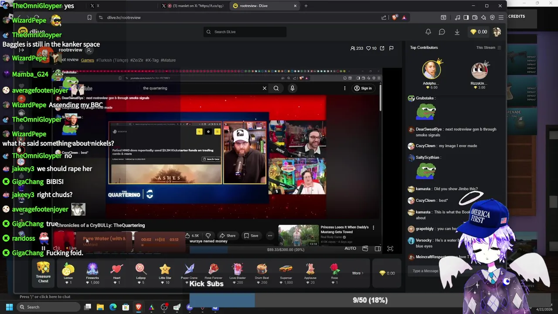This screenshot has height=314, width=558.
Task: Send the Supercar gift
Action: click(x=286, y=274)
